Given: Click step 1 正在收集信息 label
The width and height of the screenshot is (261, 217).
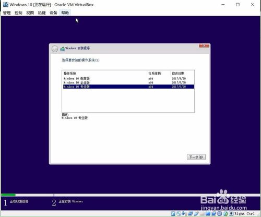Looking at the screenshot, I should pyautogui.click(x=19, y=201).
